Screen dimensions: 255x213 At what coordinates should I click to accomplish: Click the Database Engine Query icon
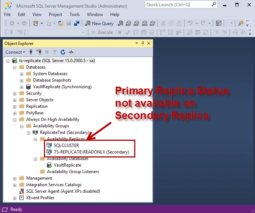tap(120, 23)
